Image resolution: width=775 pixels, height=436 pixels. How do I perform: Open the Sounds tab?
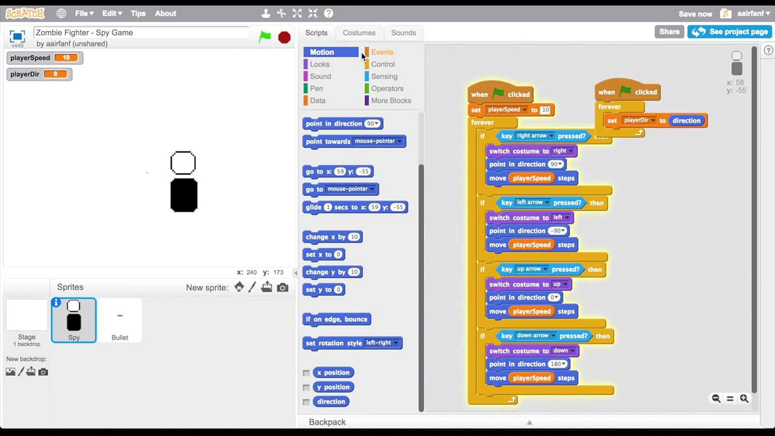[x=403, y=33]
